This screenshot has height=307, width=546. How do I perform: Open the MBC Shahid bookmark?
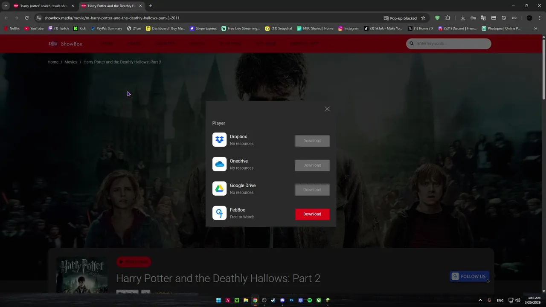(x=315, y=29)
